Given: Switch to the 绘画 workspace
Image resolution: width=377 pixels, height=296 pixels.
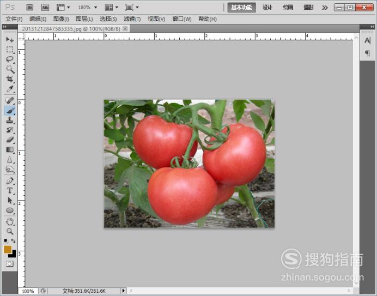Looking at the screenshot, I should [288, 8].
